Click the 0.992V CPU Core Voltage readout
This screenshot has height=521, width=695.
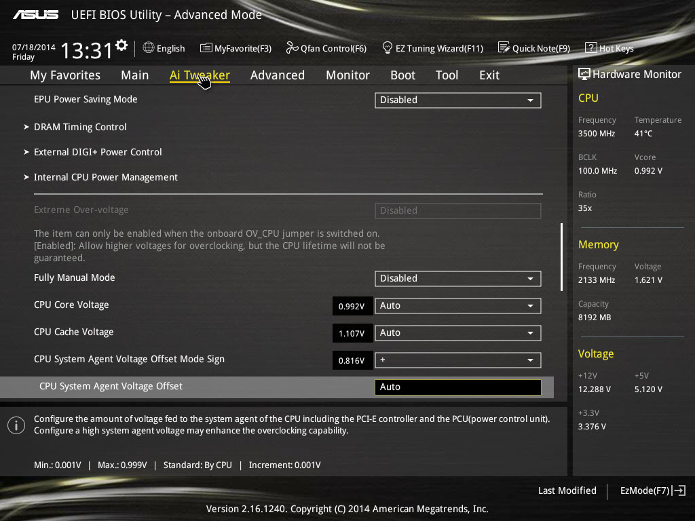click(x=352, y=306)
